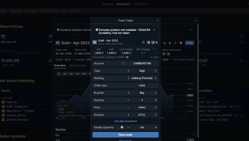Set a price alert with the bell icon

pyautogui.click(x=170, y=43)
